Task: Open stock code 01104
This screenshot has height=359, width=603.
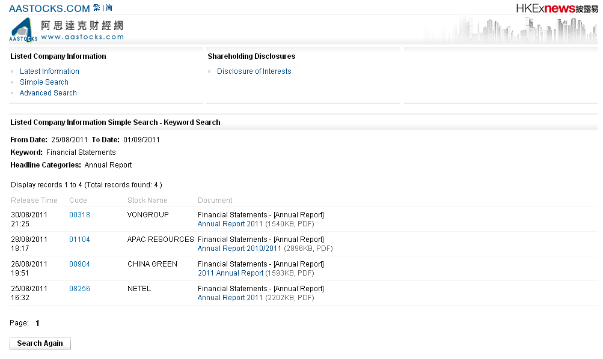Action: click(79, 240)
